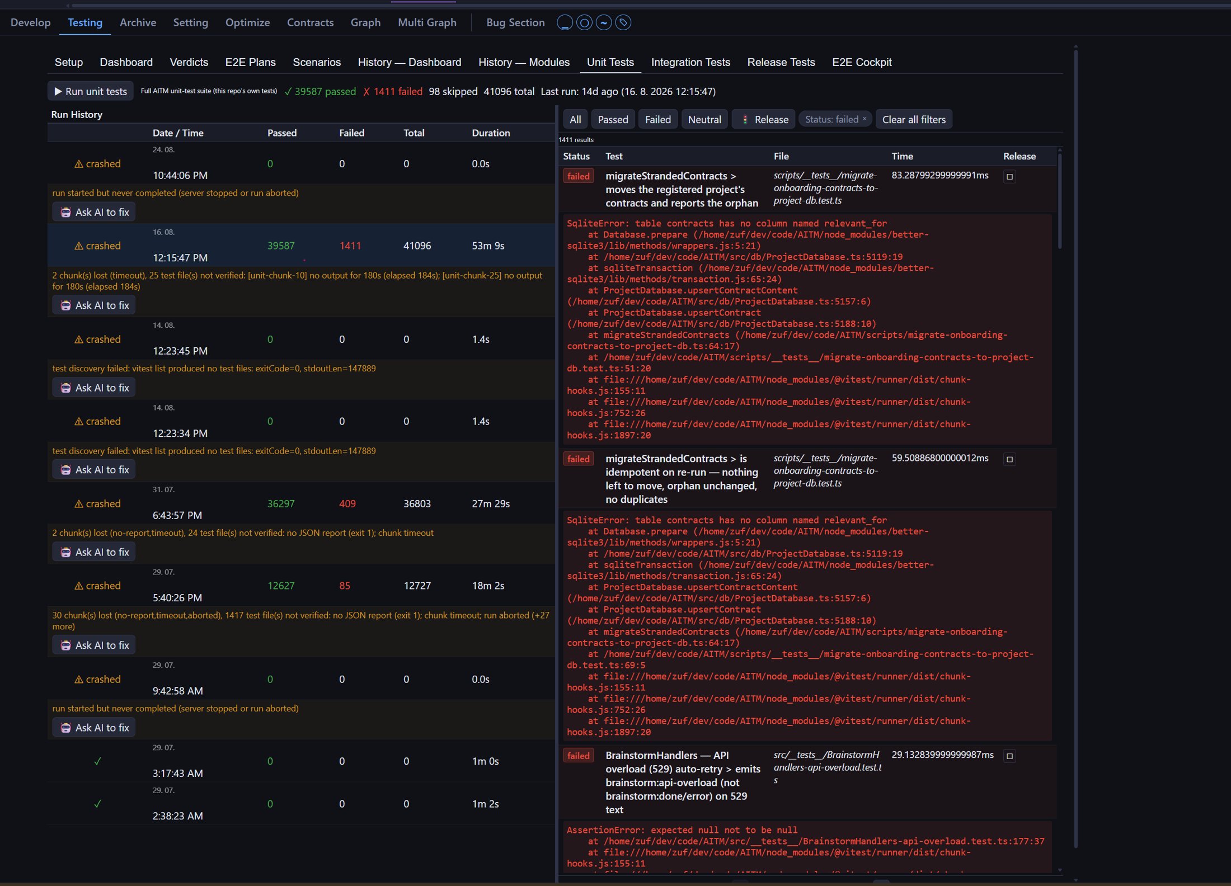Toggle Release checkbox for 'idempotent on re-run' test
This screenshot has width=1231, height=886.
point(1009,459)
